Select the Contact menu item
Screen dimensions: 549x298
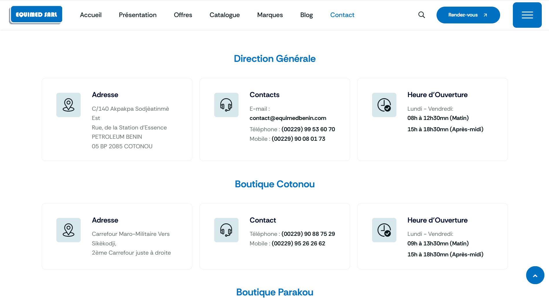coord(342,15)
